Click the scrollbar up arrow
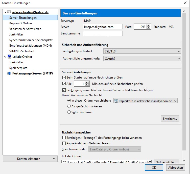 184,11
